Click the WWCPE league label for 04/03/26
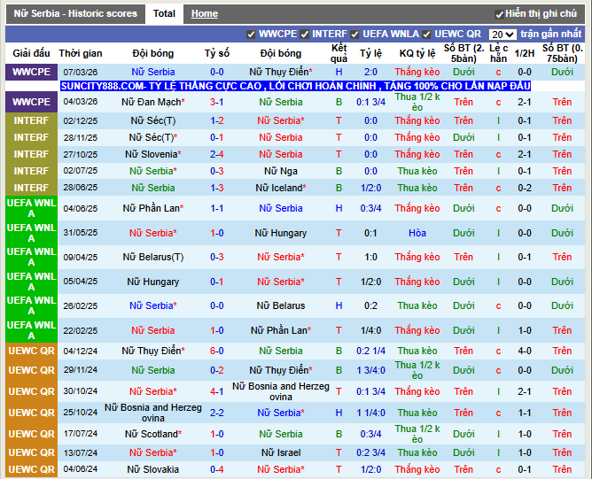The height and width of the screenshot is (479, 592). tap(31, 102)
